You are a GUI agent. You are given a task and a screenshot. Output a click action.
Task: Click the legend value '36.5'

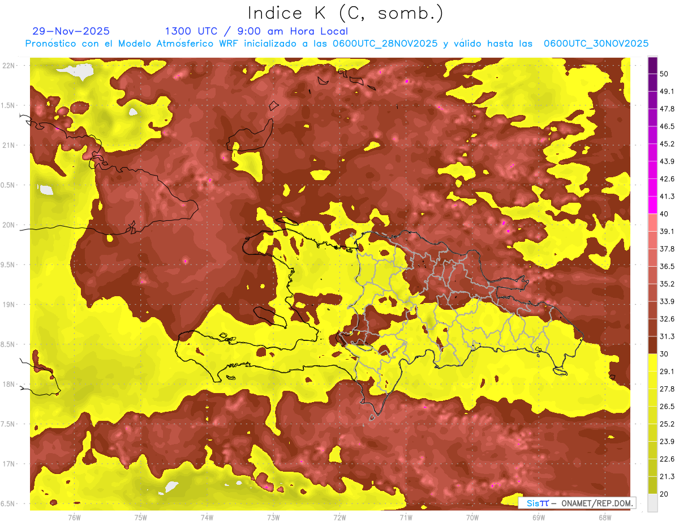[667, 266]
